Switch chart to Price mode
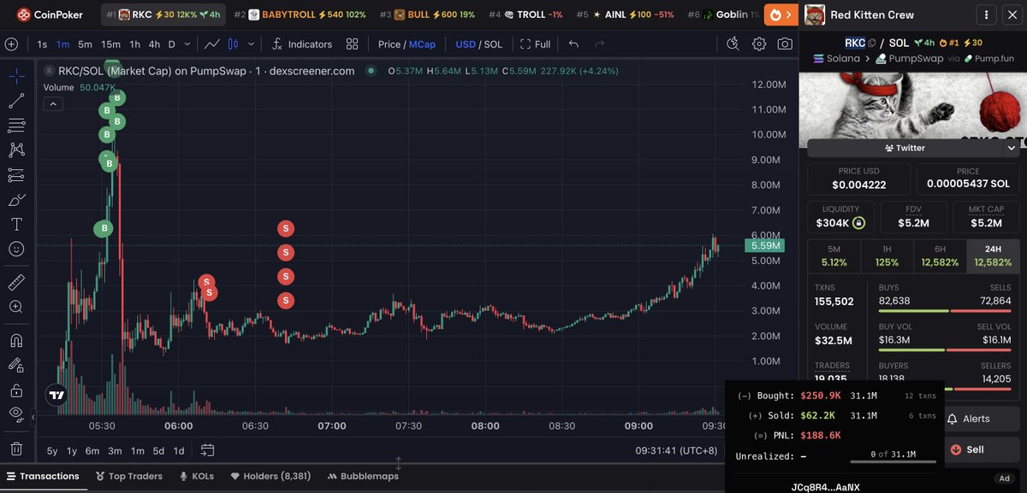The height and width of the screenshot is (493, 1027). pyautogui.click(x=389, y=44)
